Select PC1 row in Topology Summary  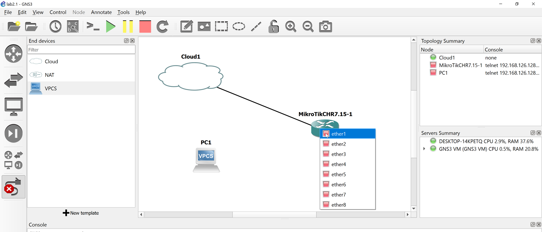[x=480, y=73]
